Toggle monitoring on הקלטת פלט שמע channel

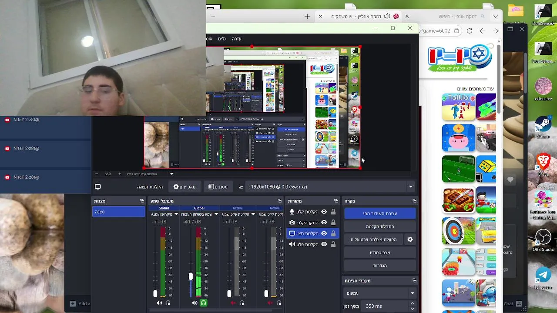click(x=242, y=303)
